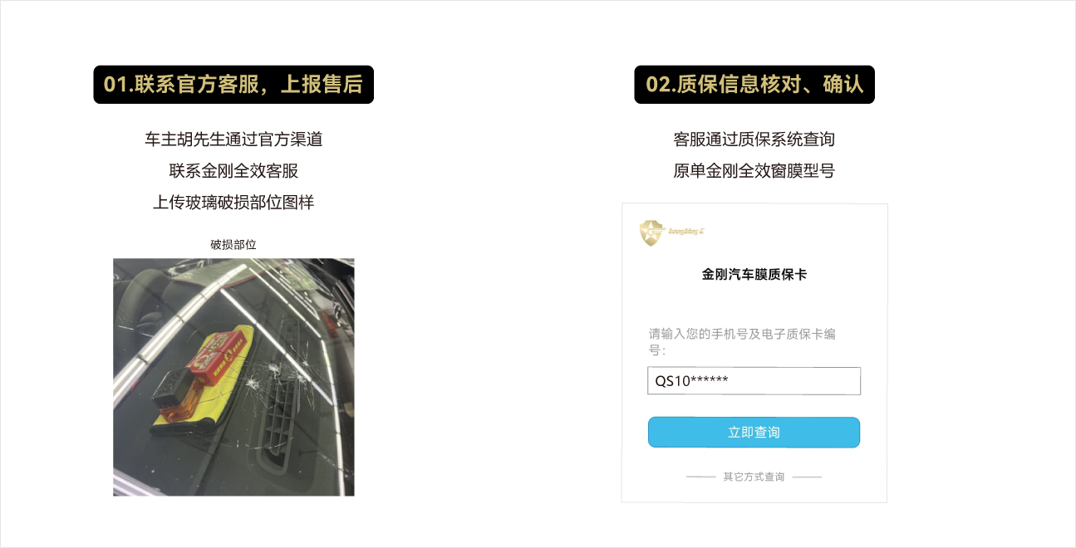Open the damaged windshield photo
1076x548 pixels.
[x=233, y=377]
